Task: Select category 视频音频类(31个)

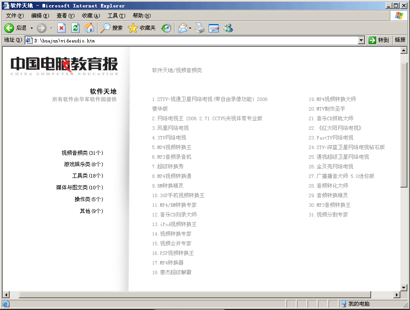Action: 82,153
